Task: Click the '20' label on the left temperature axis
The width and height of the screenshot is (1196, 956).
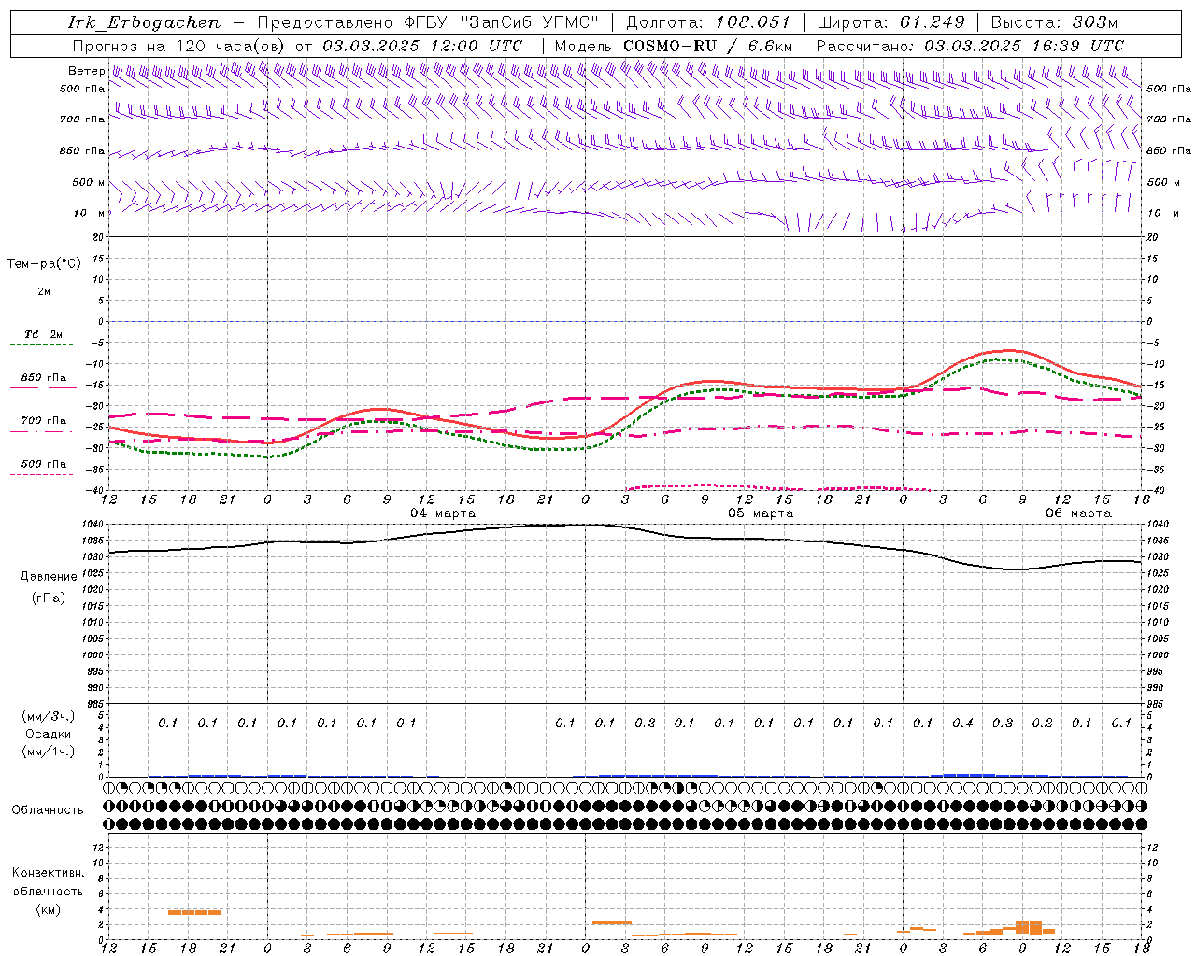Action: click(99, 237)
